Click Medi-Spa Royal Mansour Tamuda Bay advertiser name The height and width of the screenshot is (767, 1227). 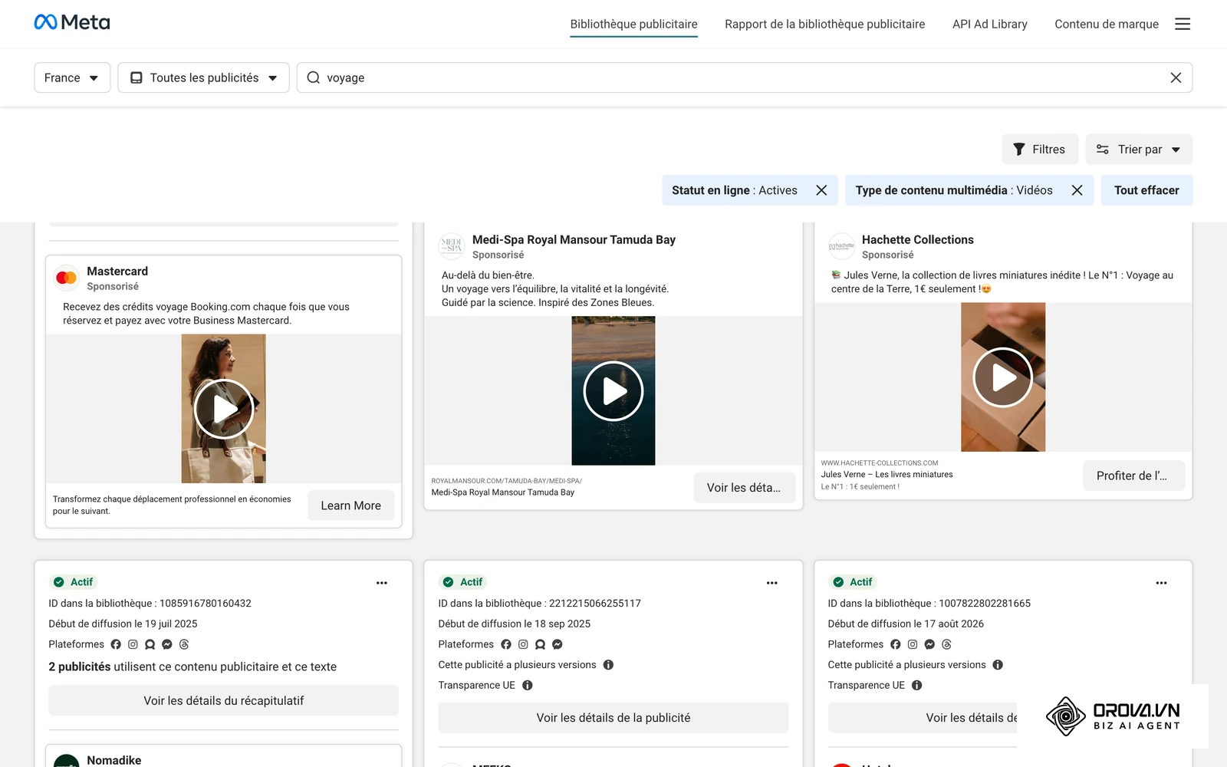(x=574, y=239)
